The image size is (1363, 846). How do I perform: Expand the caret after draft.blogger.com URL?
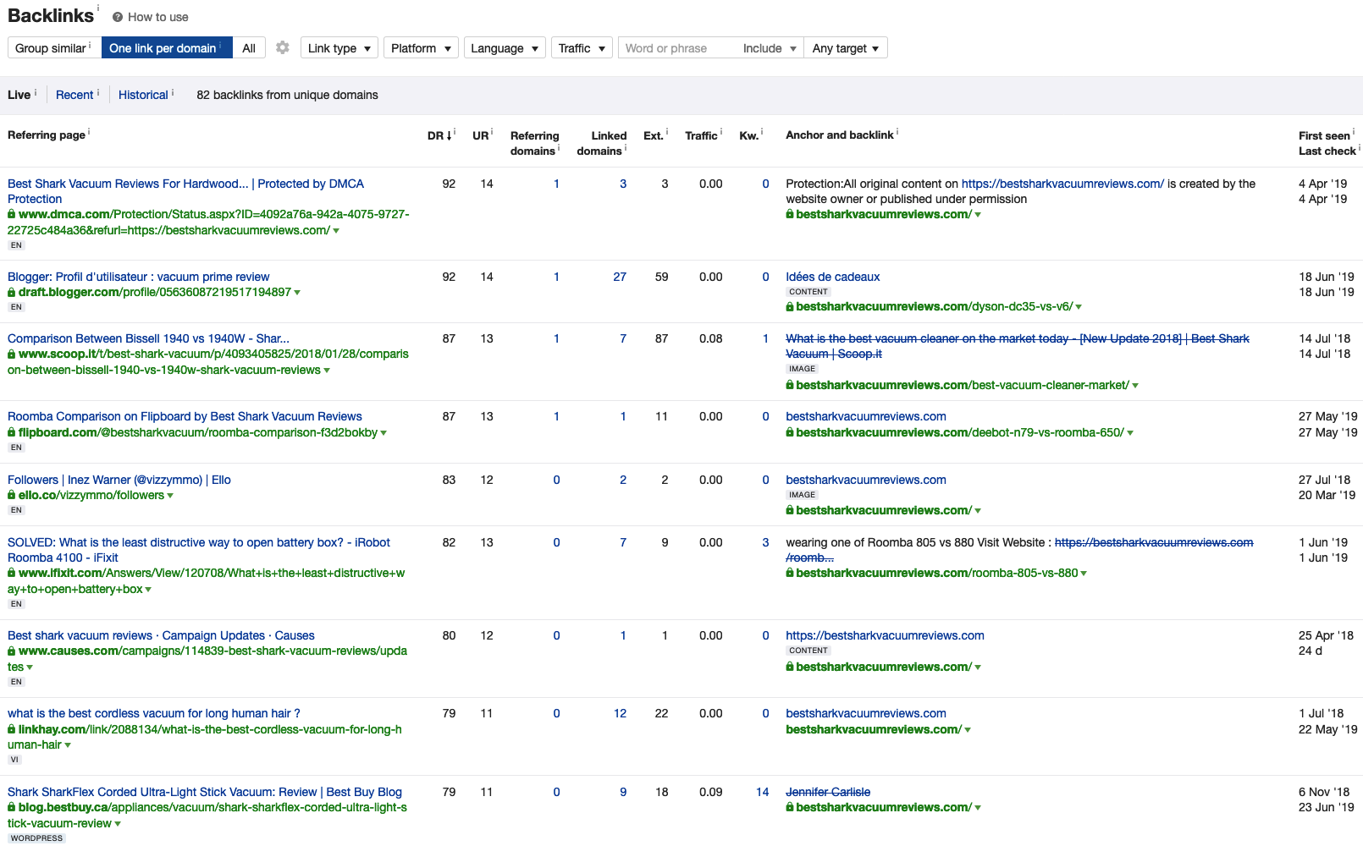[297, 293]
